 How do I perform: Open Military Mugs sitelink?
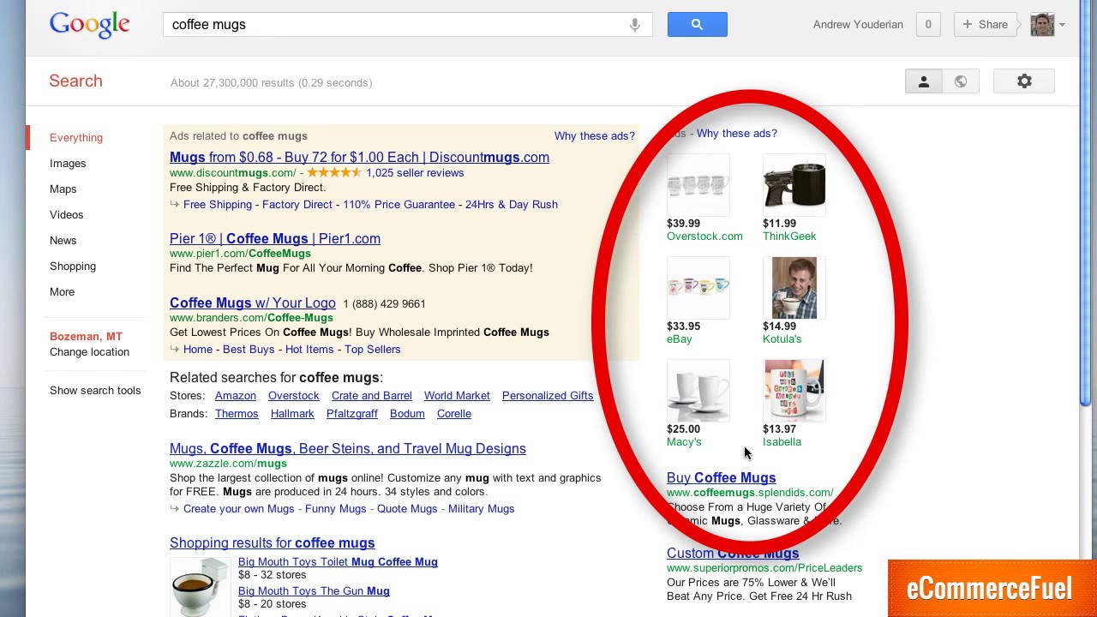click(481, 508)
